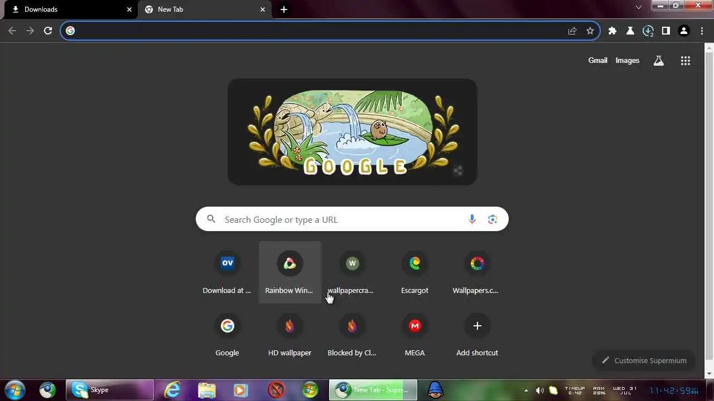Launch Internet Explorer from the taskbar
The width and height of the screenshot is (714, 401).
tap(172, 390)
